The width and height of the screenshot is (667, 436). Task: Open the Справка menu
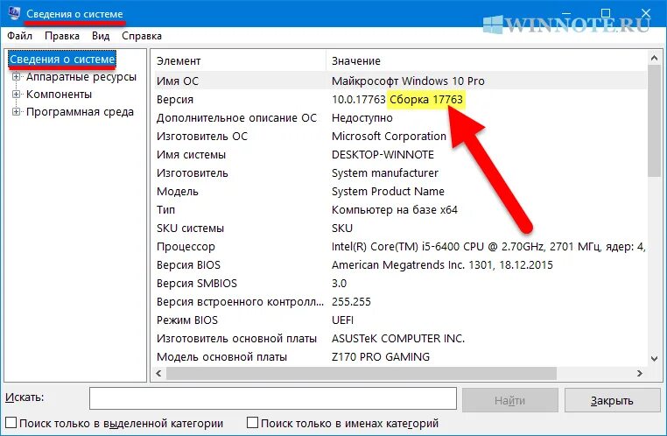[x=142, y=36]
